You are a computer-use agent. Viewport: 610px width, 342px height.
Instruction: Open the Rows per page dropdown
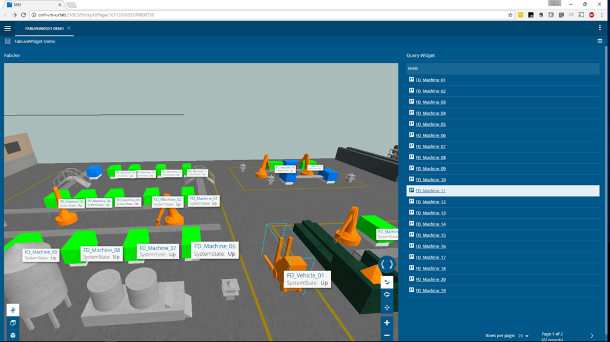(523, 336)
